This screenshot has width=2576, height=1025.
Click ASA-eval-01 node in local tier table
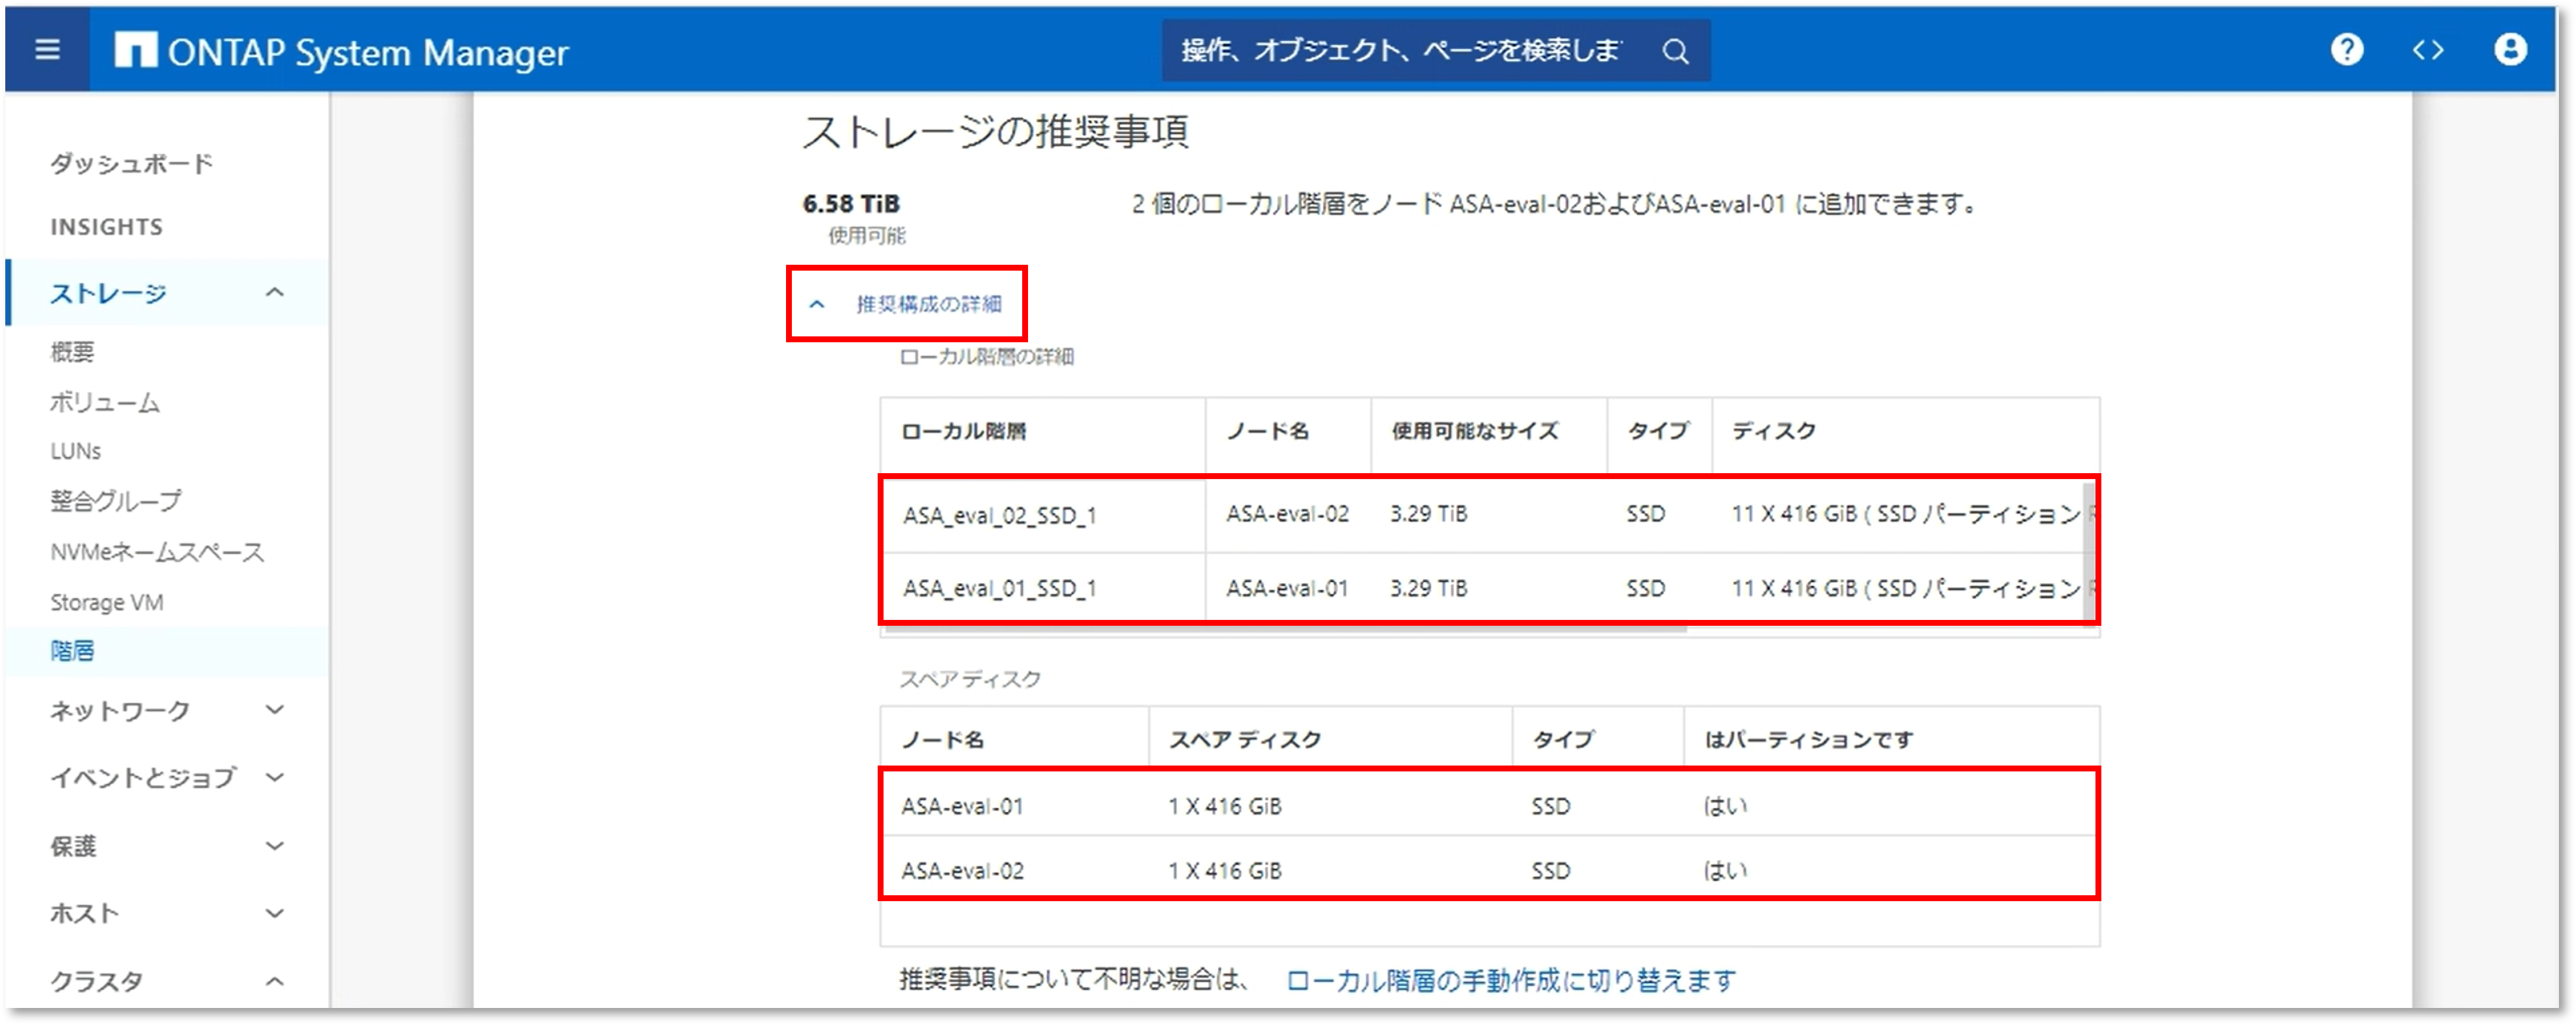[1288, 588]
